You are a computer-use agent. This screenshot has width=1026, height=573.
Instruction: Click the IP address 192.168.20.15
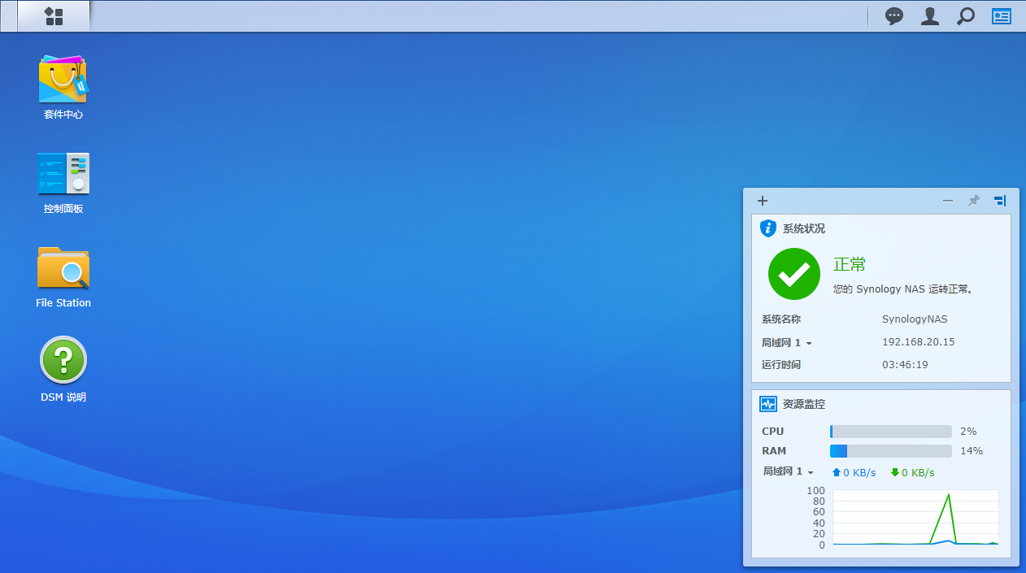click(918, 342)
